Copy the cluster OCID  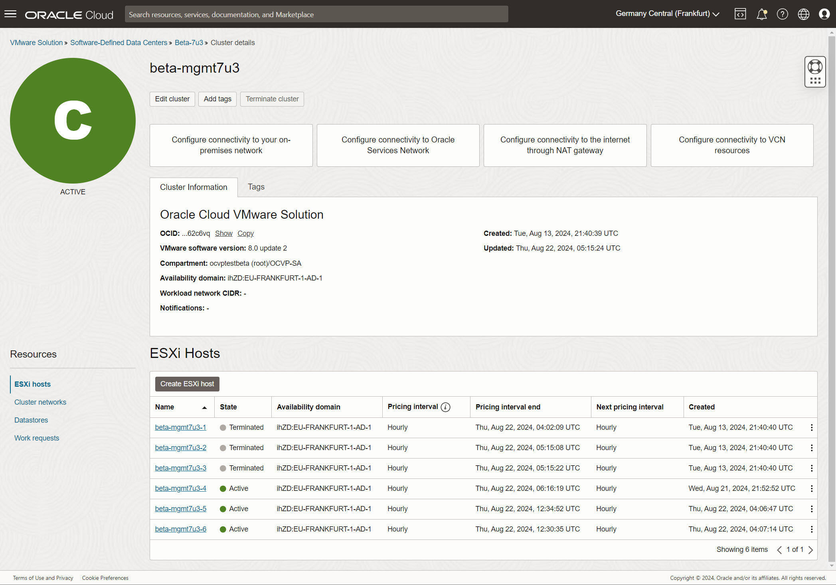(x=245, y=233)
